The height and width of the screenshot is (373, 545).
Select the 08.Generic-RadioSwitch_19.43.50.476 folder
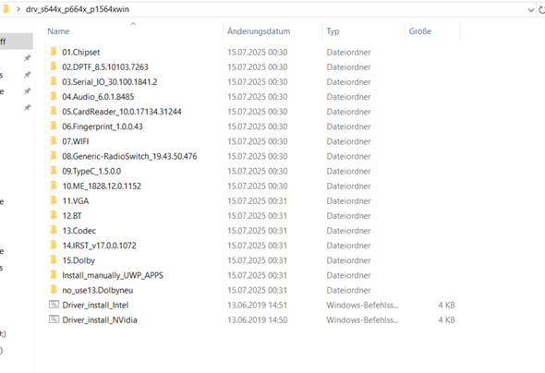[129, 156]
